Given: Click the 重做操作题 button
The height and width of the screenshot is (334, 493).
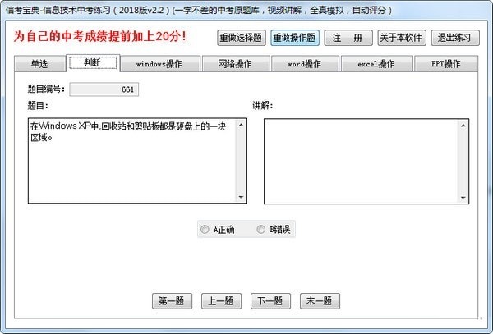Looking at the screenshot, I should 295,38.
